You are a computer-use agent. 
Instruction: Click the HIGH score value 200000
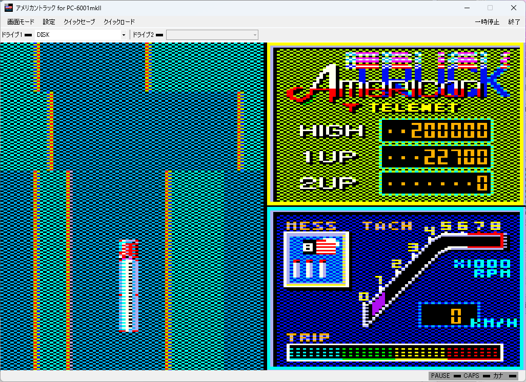coord(450,131)
